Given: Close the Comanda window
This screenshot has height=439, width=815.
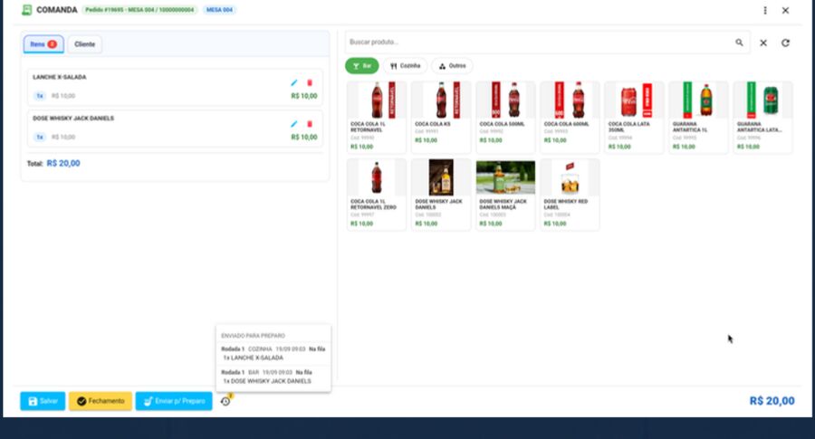Looking at the screenshot, I should 785,10.
